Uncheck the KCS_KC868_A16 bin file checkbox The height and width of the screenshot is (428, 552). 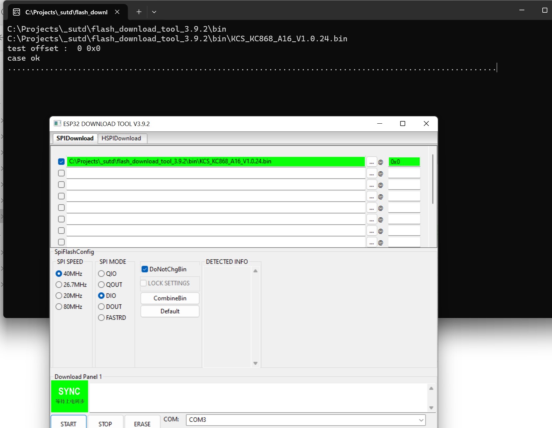pyautogui.click(x=61, y=162)
